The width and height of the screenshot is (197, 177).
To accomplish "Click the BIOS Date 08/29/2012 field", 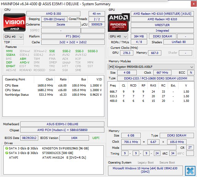I will [x=29, y=138].
